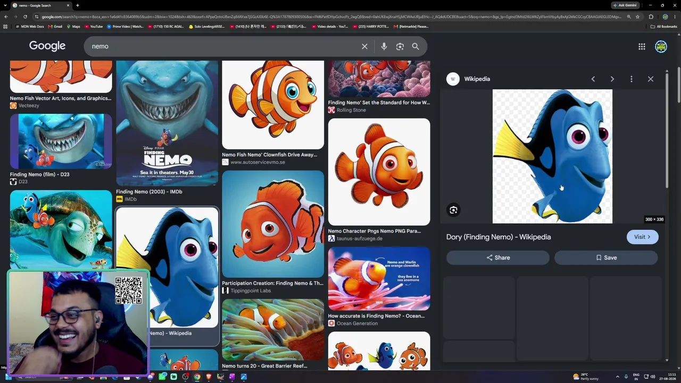The image size is (681, 383).
Task: Click the Ask Gemini button
Action: click(x=625, y=5)
